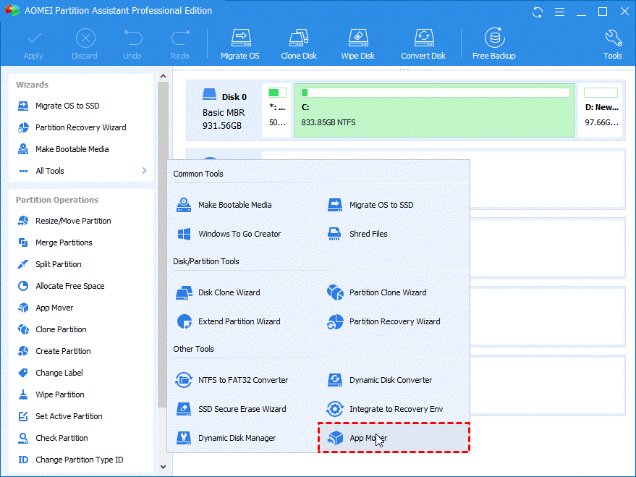Select the C: partition usage bar
Screen dimensions: 636x477
[x=434, y=93]
